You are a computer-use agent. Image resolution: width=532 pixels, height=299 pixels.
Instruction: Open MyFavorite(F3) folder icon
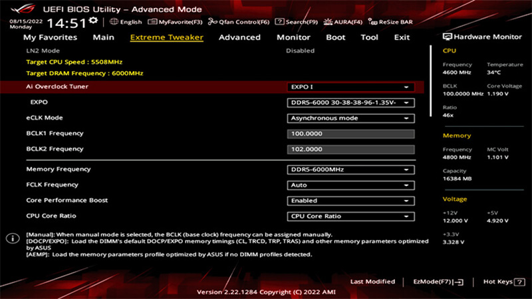(152, 22)
